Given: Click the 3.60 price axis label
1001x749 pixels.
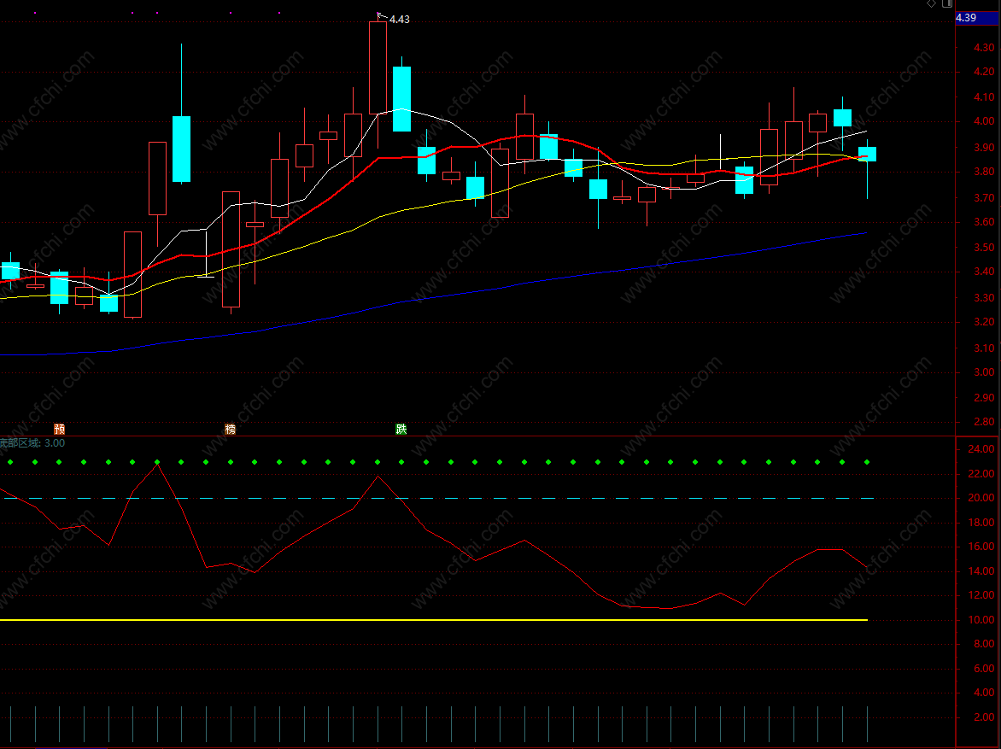Looking at the screenshot, I should click(x=984, y=222).
